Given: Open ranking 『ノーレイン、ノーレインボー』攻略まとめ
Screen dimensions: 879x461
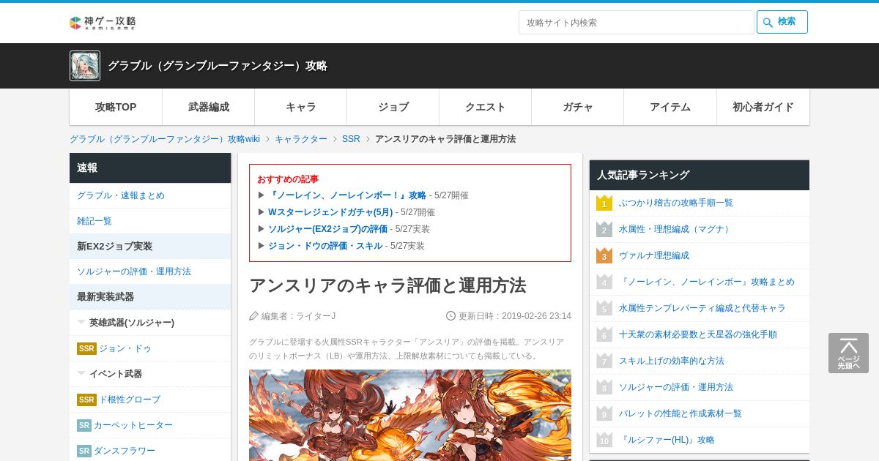Looking at the screenshot, I should [x=707, y=282].
